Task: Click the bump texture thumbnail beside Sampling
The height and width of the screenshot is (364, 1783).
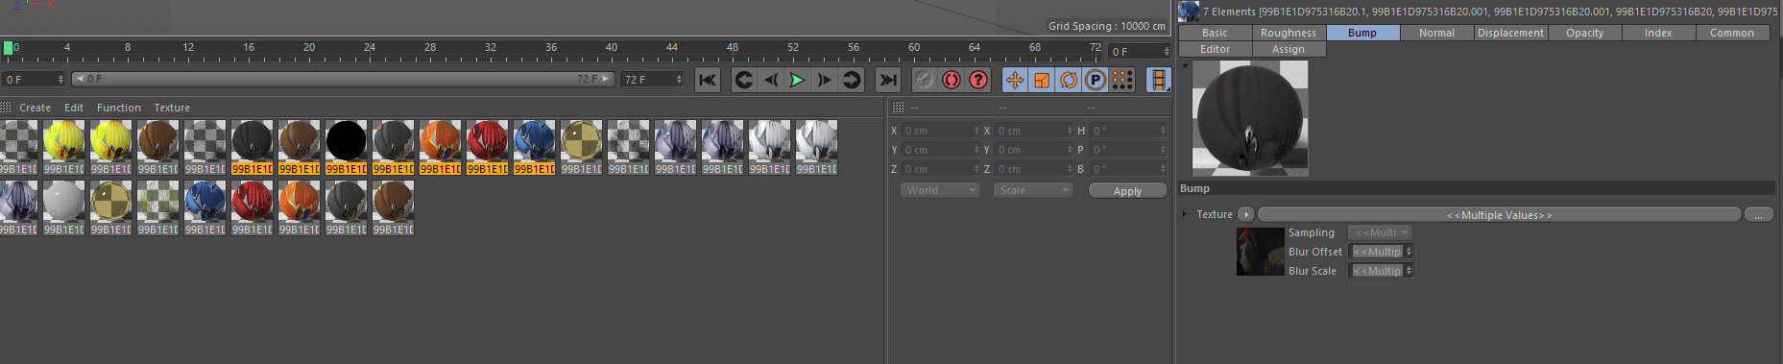Action: pos(1260,252)
